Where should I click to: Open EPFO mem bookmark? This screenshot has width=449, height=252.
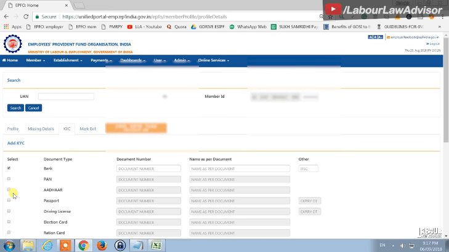pos(83,26)
